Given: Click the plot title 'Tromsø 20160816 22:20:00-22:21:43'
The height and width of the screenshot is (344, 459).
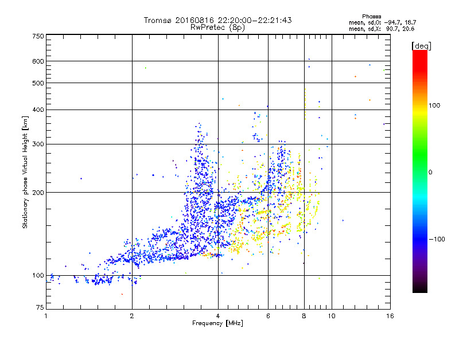Looking at the screenshot, I should coord(217,20).
